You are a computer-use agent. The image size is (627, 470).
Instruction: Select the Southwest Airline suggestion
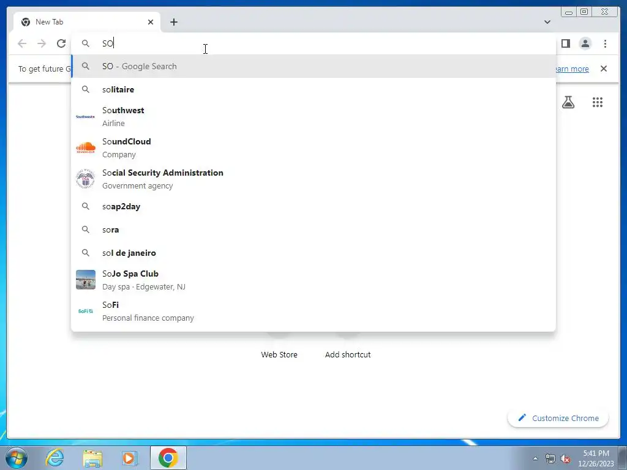[x=313, y=117]
